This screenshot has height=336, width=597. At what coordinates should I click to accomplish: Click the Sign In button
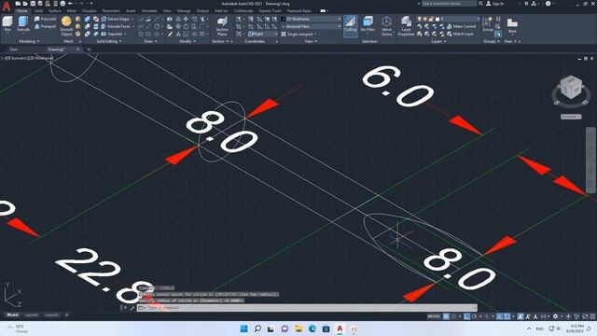coord(494,4)
